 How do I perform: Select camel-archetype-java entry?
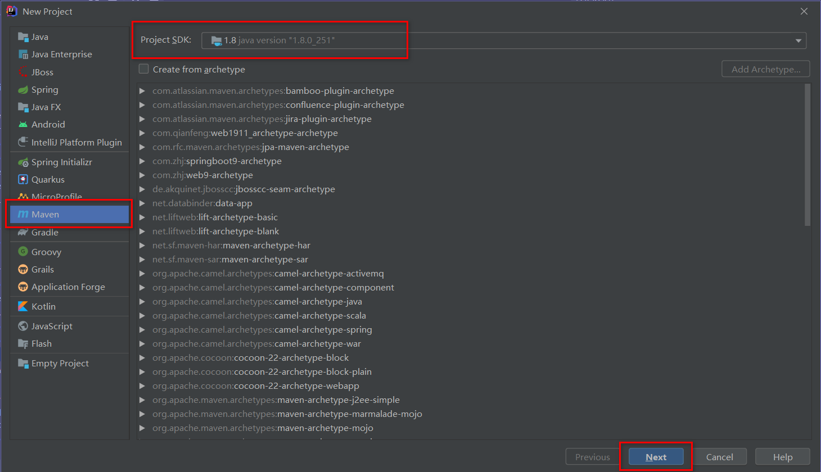[257, 302]
